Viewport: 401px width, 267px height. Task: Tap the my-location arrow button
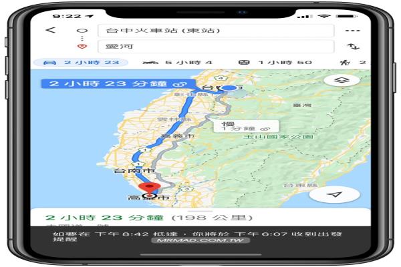pos(335,195)
